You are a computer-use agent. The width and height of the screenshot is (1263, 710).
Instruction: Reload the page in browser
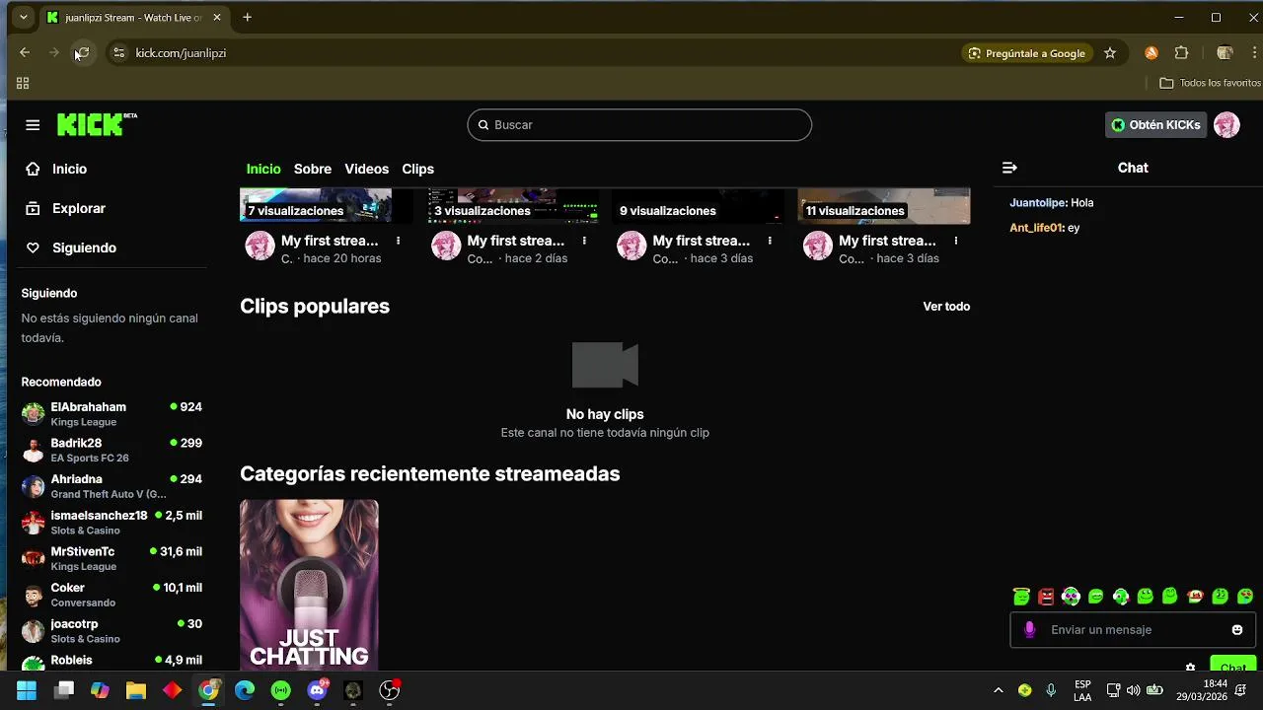[x=83, y=53]
